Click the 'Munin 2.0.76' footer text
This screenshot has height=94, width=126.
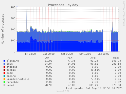tap(63, 91)
